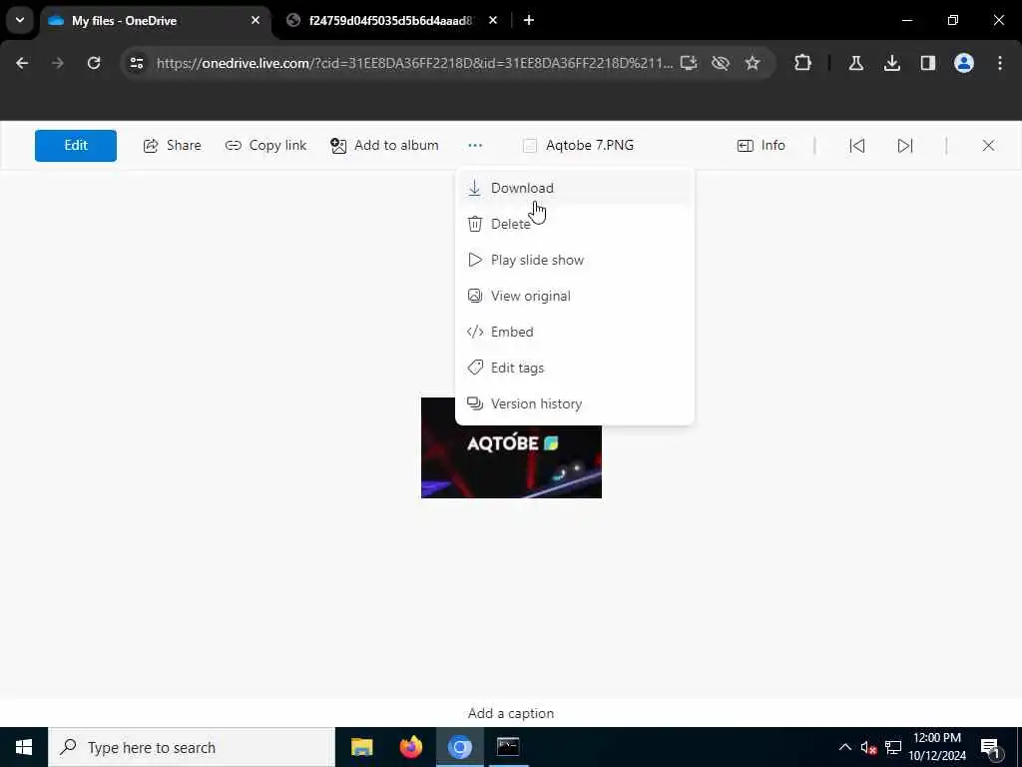The image size is (1022, 767).
Task: Open a new browser tab
Action: pos(529,20)
